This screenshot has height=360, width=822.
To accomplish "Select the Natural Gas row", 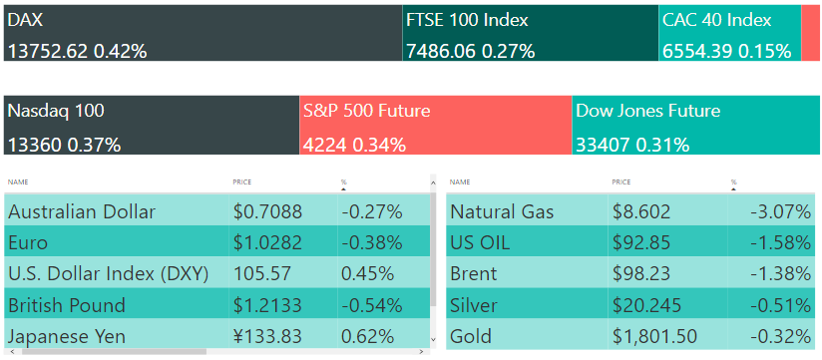I will click(631, 211).
